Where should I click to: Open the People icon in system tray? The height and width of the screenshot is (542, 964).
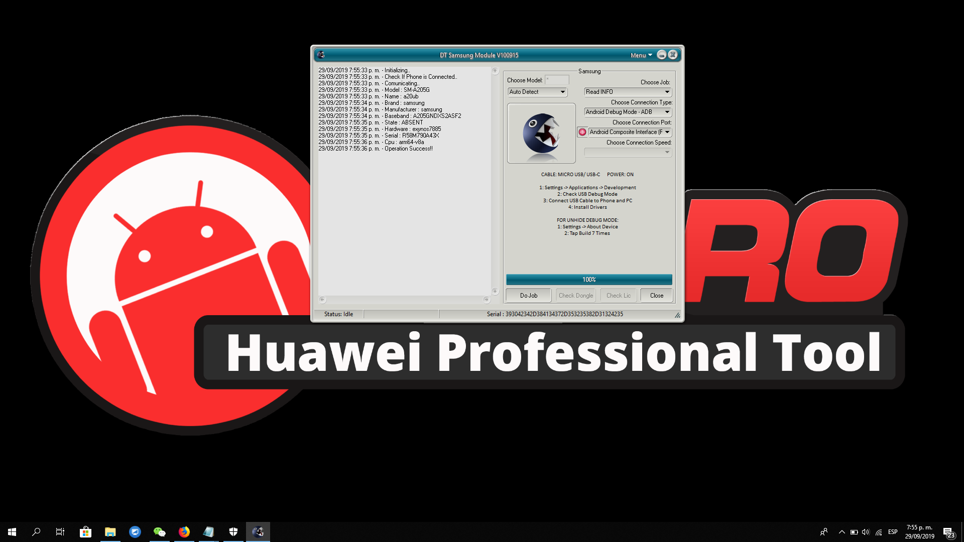824,532
